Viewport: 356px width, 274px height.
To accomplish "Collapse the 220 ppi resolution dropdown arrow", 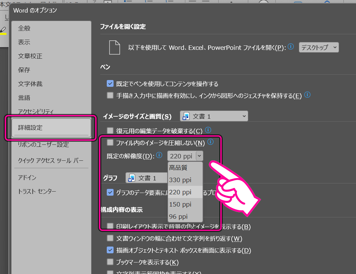I will pos(199,156).
